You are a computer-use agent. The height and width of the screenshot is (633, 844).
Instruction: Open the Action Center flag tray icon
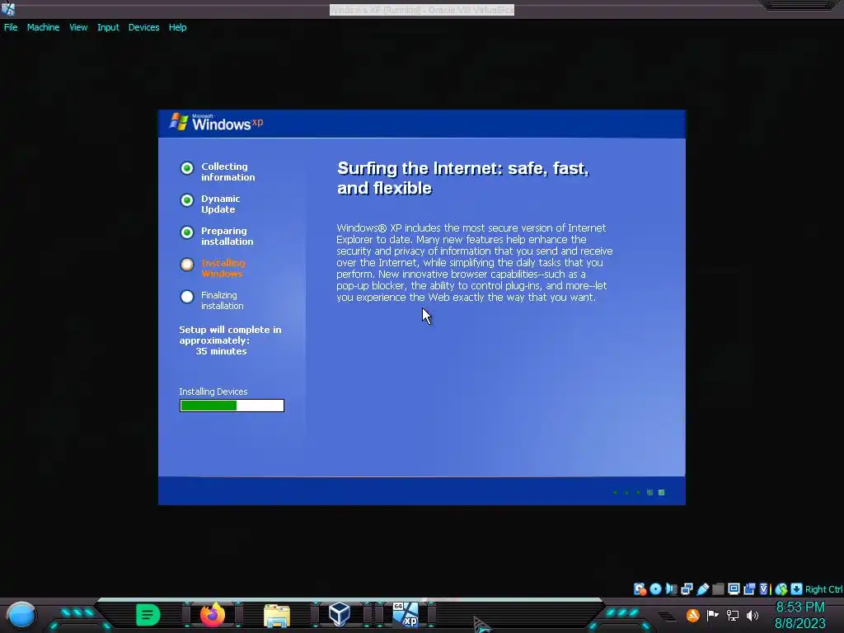point(713,615)
